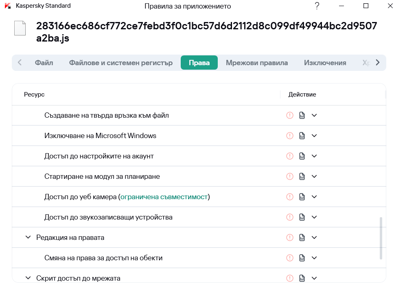Click the long .js file name heading

point(206,32)
